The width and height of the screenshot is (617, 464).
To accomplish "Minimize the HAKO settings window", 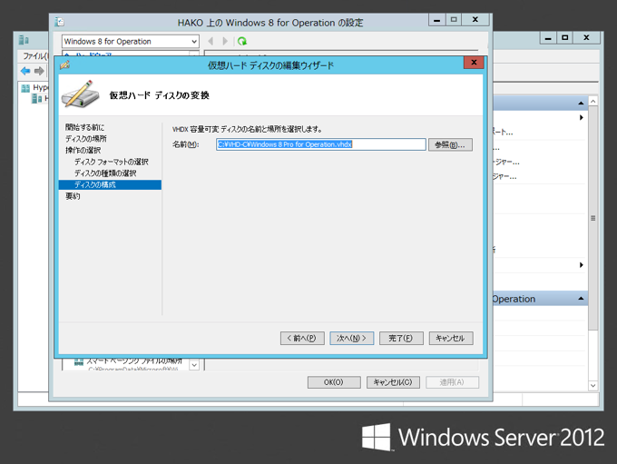I will pyautogui.click(x=436, y=19).
